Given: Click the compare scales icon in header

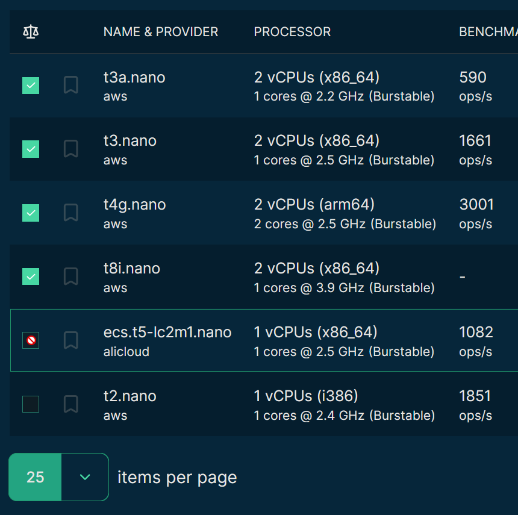Looking at the screenshot, I should pyautogui.click(x=31, y=32).
